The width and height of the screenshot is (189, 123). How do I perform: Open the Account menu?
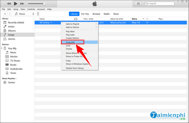(41, 9)
